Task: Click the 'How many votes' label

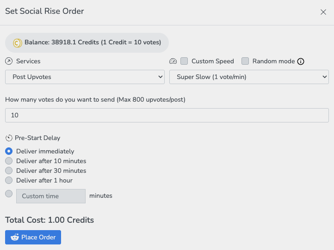Action: pyautogui.click(x=95, y=99)
